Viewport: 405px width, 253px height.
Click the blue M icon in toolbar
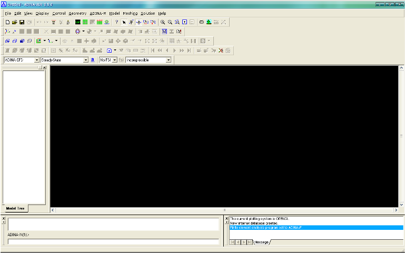pyautogui.click(x=164, y=32)
